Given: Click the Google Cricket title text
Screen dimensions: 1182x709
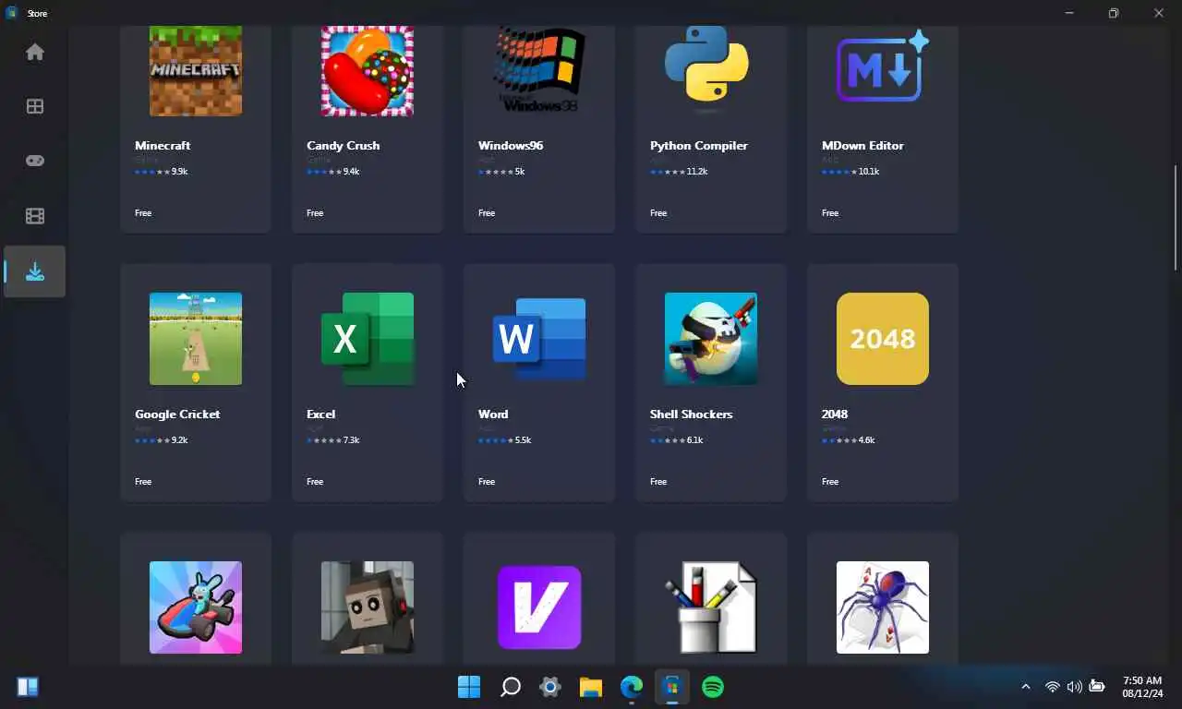Looking at the screenshot, I should 177,415.
